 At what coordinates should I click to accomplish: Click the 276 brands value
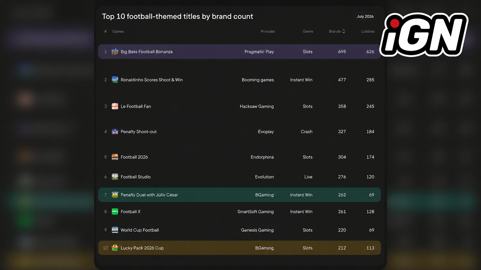pyautogui.click(x=342, y=177)
